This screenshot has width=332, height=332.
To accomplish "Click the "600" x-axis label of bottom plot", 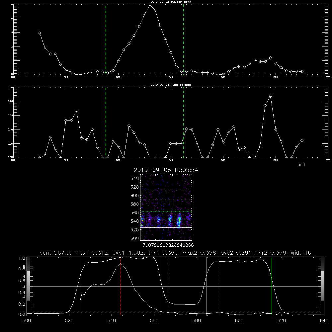I will [x=239, y=321].
